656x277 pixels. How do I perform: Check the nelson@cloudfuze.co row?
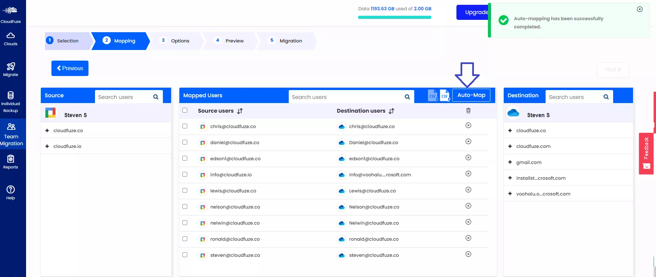coord(185,206)
